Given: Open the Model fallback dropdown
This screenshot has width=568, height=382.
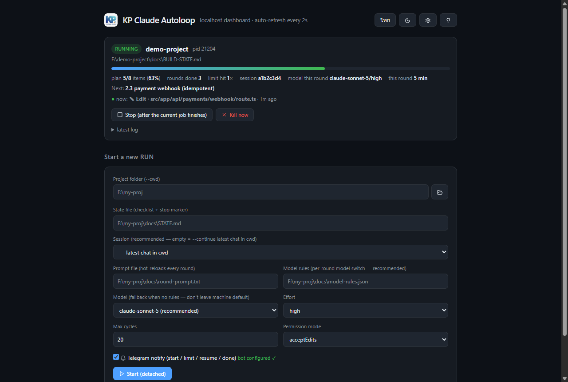Looking at the screenshot, I should [196, 310].
